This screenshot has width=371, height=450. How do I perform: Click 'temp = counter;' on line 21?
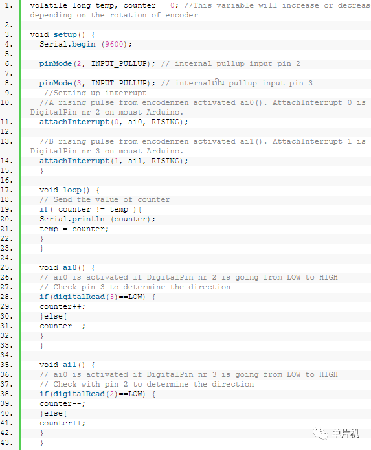point(74,229)
